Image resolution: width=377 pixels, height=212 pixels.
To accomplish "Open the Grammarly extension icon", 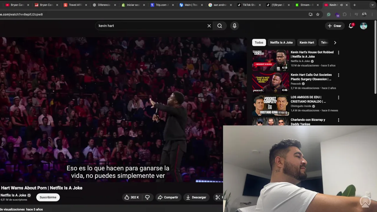I will coord(329,14).
